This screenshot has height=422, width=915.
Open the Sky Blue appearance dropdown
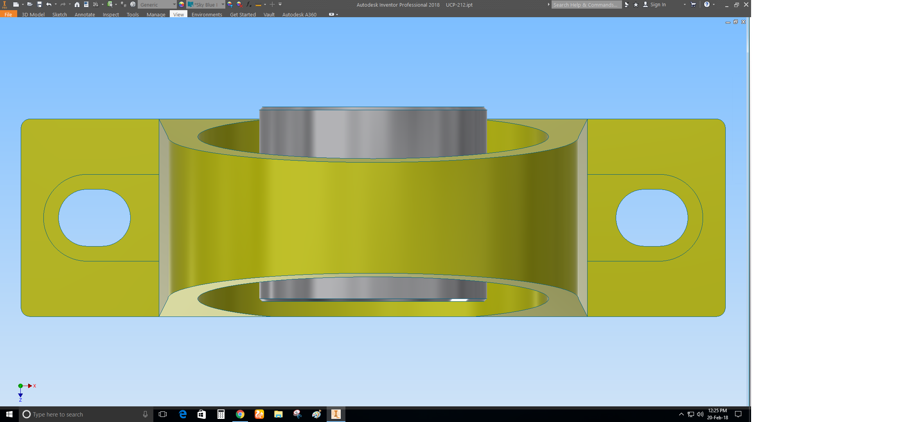[223, 4]
